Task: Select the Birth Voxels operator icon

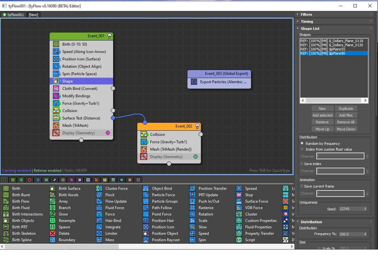Action: pos(53,195)
